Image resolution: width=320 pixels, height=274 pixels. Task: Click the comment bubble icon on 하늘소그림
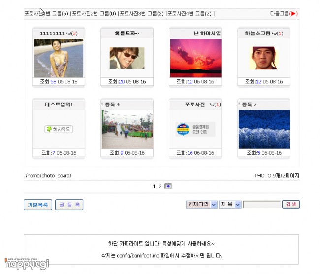275,34
